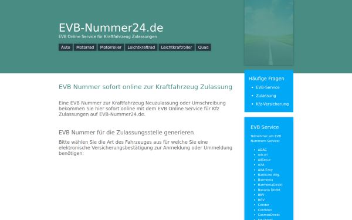
Task: Click BBV in the insurer list
Action: 261,195
